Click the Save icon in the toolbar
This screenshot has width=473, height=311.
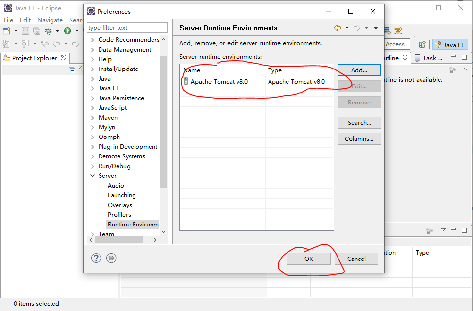click(x=25, y=31)
